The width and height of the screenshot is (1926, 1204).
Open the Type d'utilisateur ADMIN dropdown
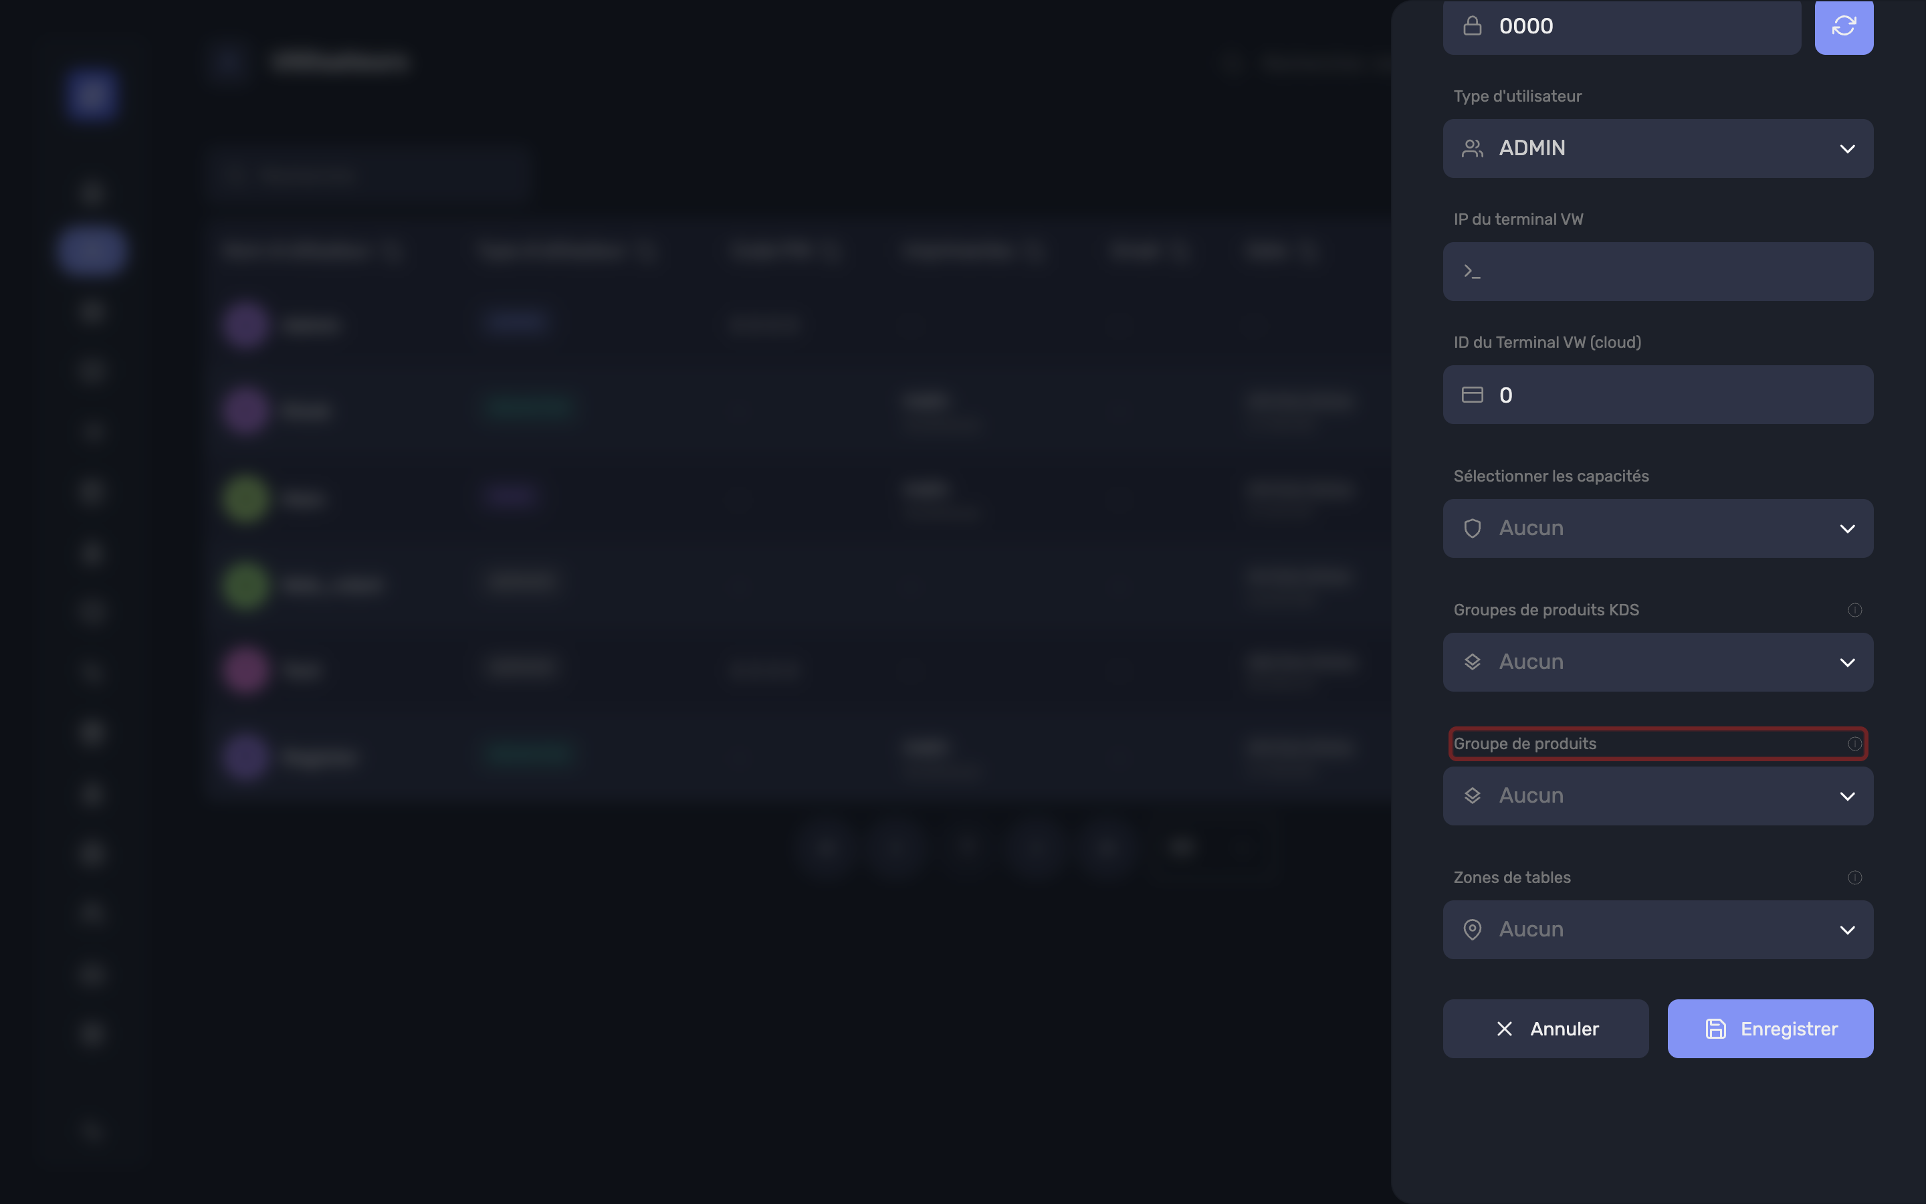(1658, 148)
